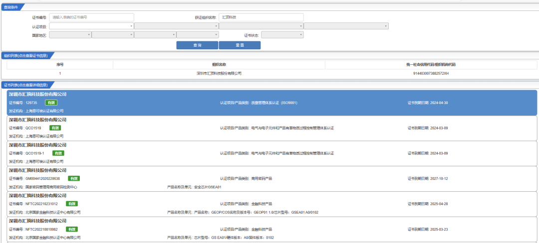This screenshot has width=539, height=243.
Task: Click the 统一社会信用代码/组织机构代码 column header
Action: point(431,64)
